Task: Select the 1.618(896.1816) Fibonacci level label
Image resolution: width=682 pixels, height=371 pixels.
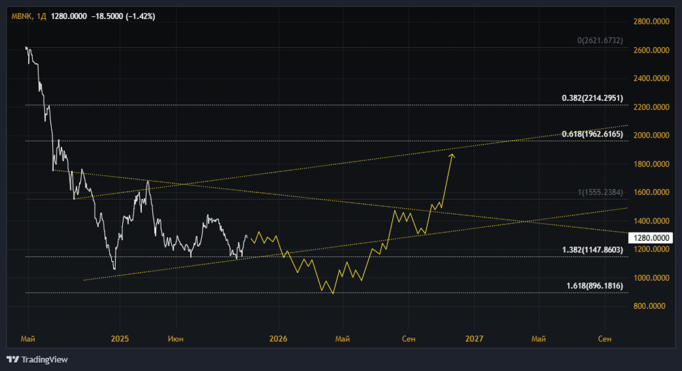Action: pos(595,286)
